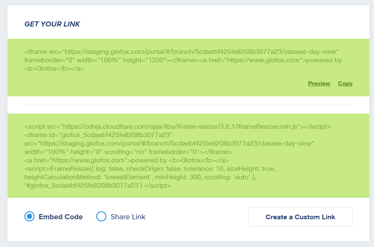374x247 pixels.
Task: Click the cdnjs cloudflare script src line
Action: tap(178, 127)
